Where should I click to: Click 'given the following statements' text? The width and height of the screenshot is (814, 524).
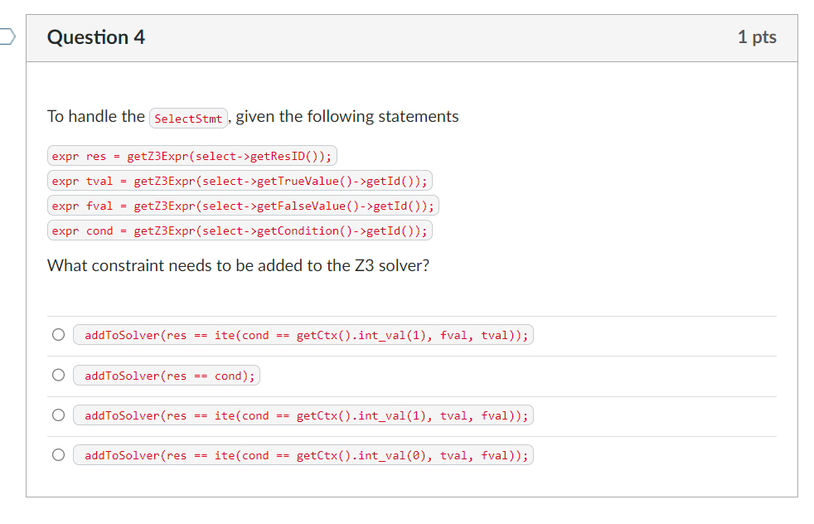[x=347, y=116]
